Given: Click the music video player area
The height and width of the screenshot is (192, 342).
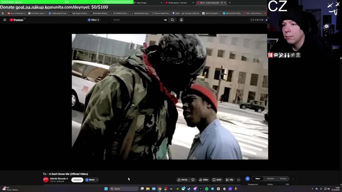Looking at the screenshot, I should coord(170,97).
